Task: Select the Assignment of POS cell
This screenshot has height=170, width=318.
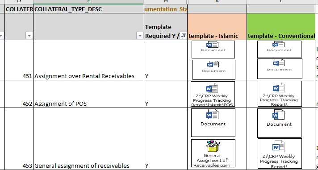Action: 88,94
